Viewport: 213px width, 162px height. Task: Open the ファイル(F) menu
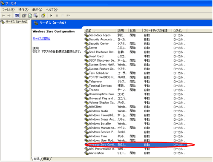point(8,10)
